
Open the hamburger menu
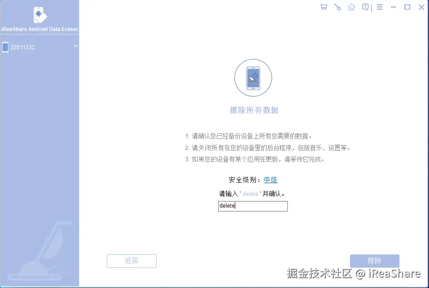pos(379,7)
